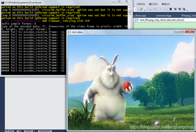196x132 pixels.
Task: Close the cmd.exe console window
Action: 127,2
